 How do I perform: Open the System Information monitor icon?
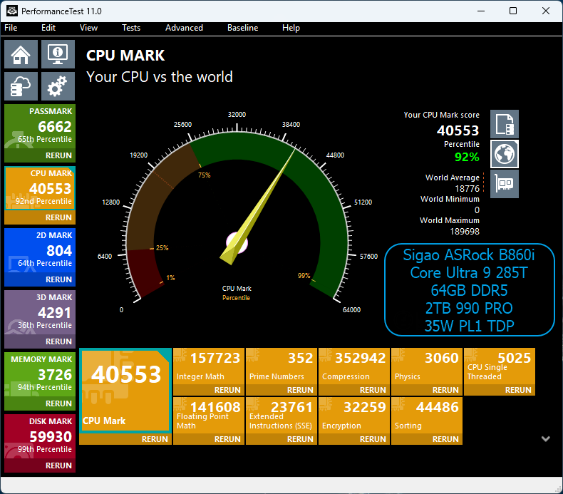pyautogui.click(x=58, y=54)
